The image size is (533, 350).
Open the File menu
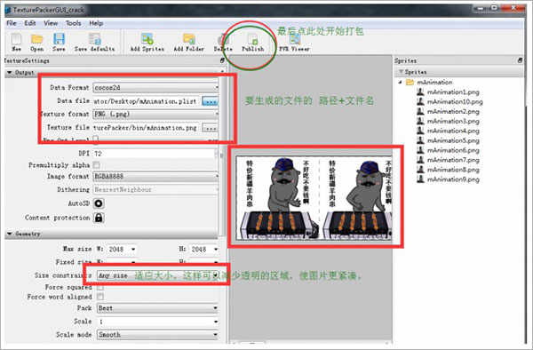point(12,23)
